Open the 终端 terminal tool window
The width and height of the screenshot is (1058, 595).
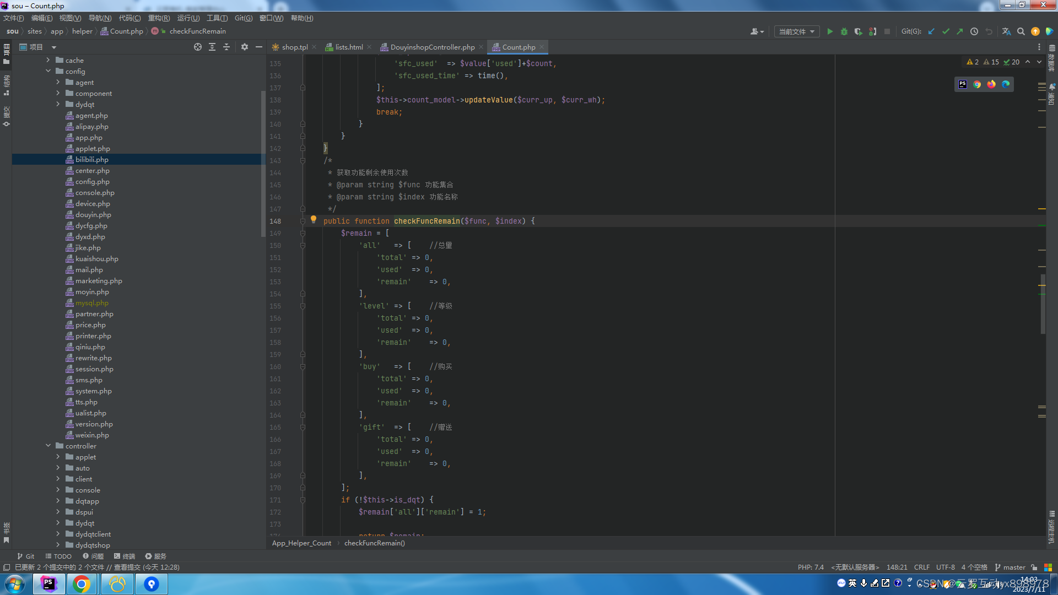[x=125, y=556]
